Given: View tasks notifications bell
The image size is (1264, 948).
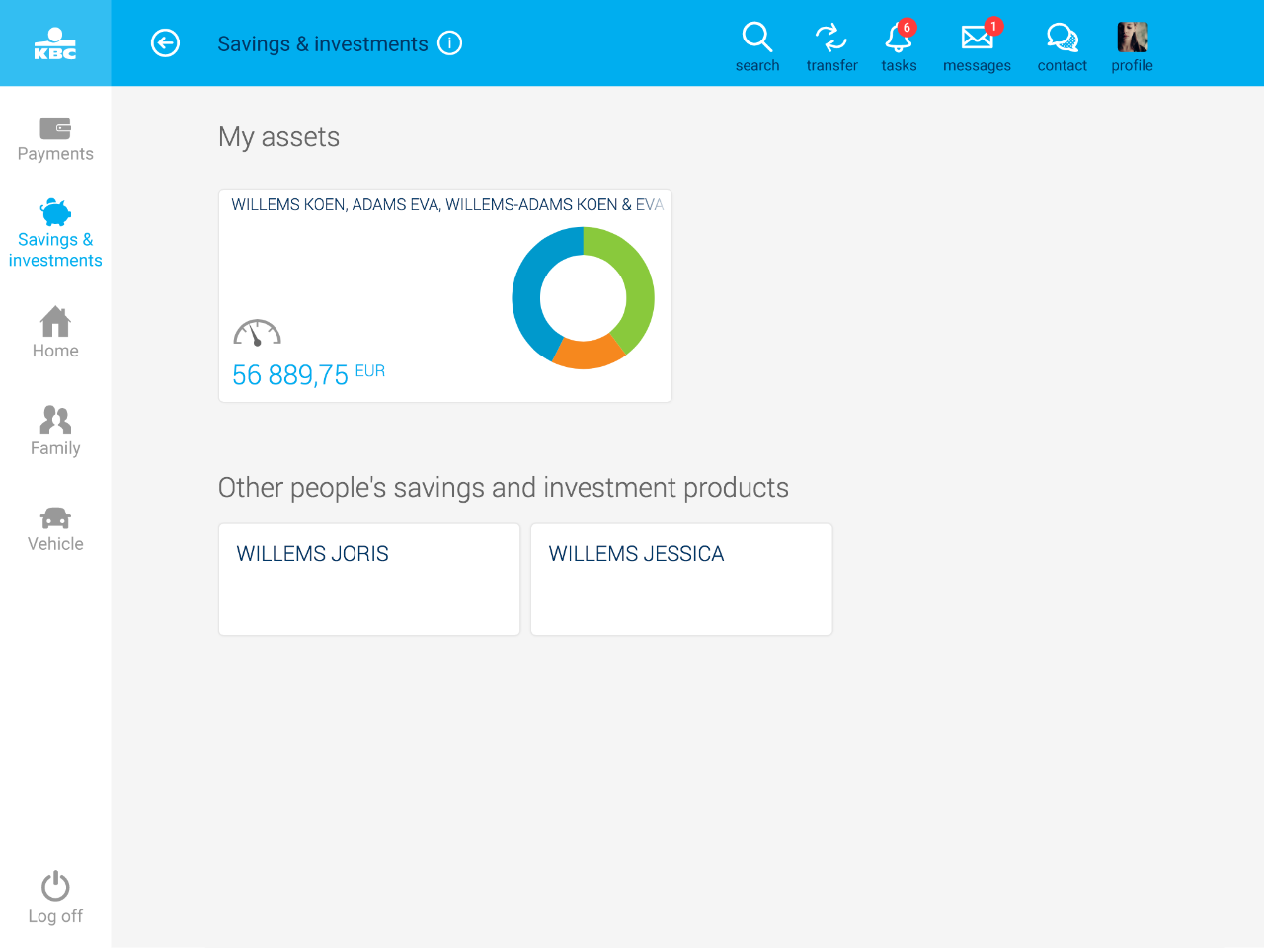Looking at the screenshot, I should click(899, 46).
